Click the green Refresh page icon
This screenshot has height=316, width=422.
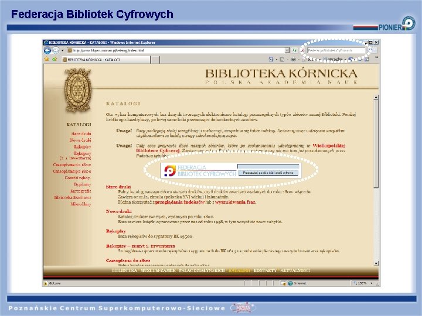pos(295,50)
